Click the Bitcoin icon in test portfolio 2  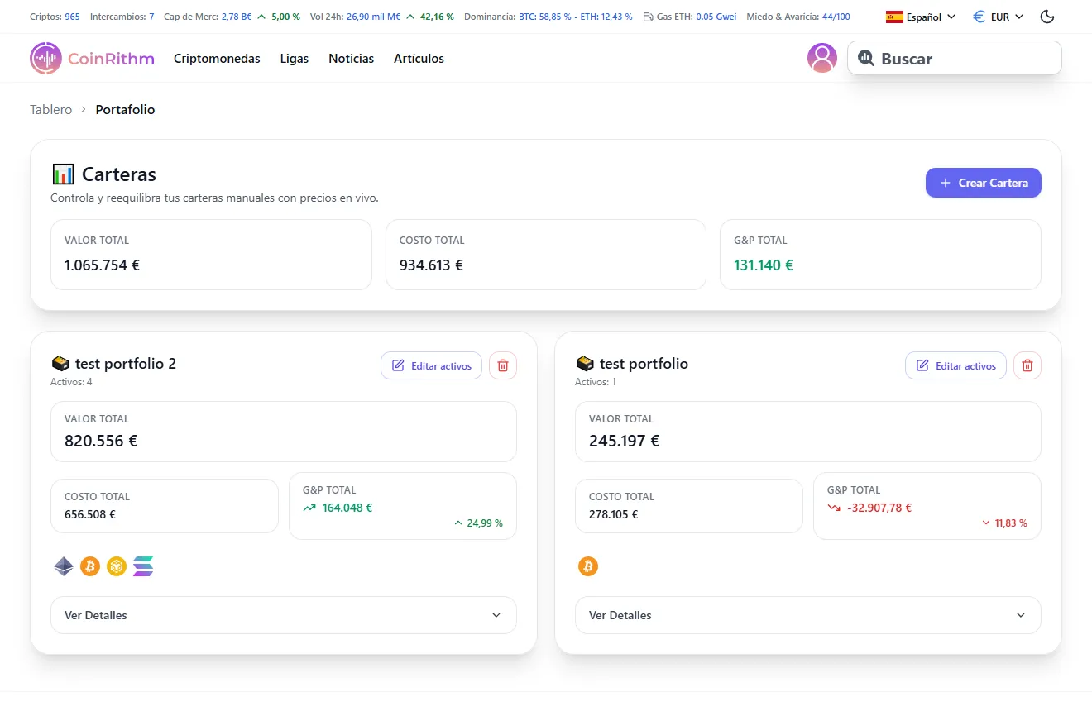[x=89, y=566]
